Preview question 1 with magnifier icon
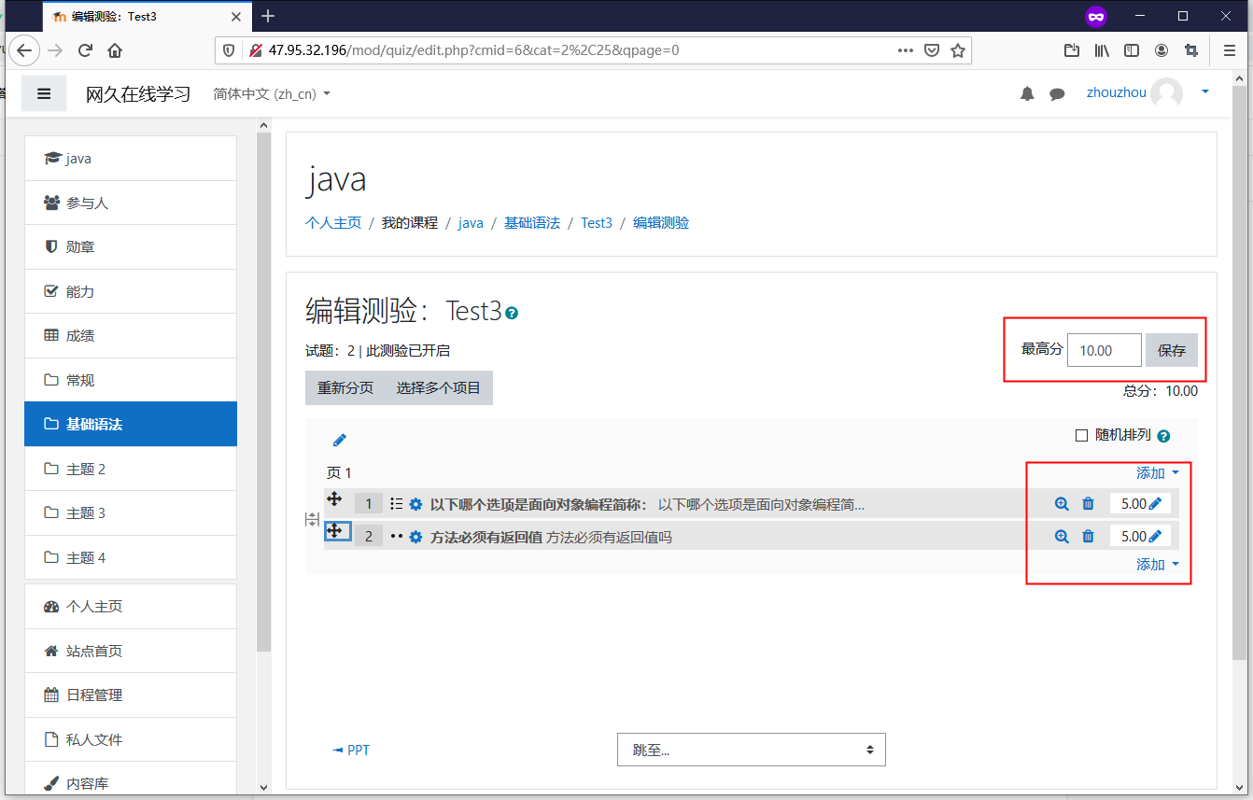The image size is (1253, 800). [1062, 504]
